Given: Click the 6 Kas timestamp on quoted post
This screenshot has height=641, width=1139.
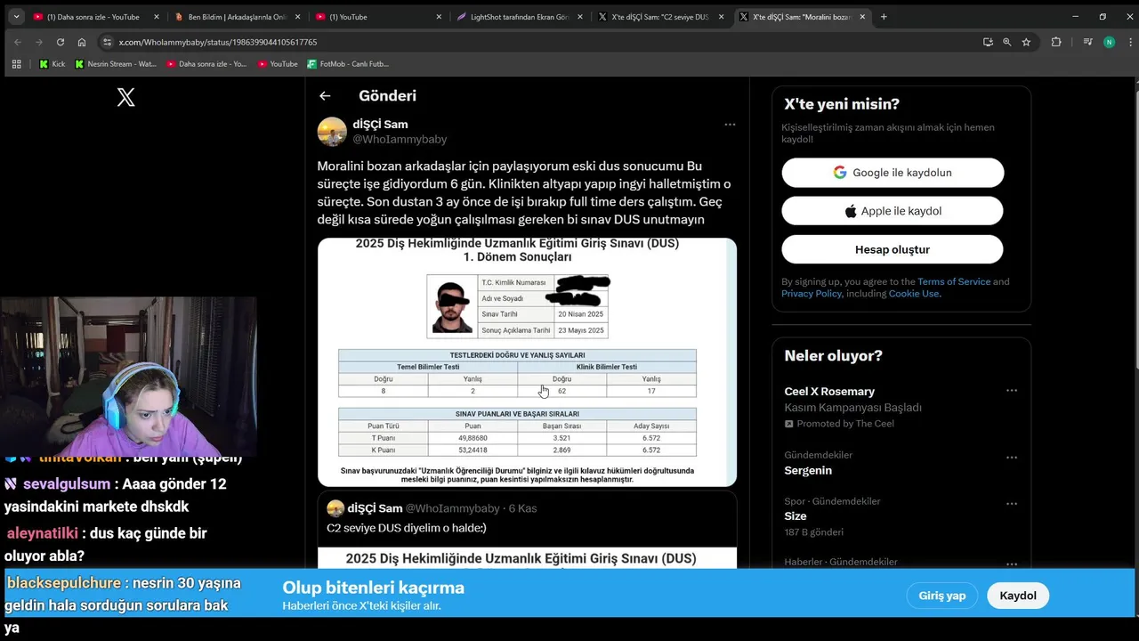Looking at the screenshot, I should 523,508.
